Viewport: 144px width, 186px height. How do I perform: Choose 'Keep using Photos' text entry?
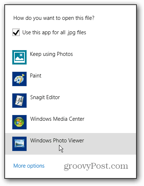[51, 54]
